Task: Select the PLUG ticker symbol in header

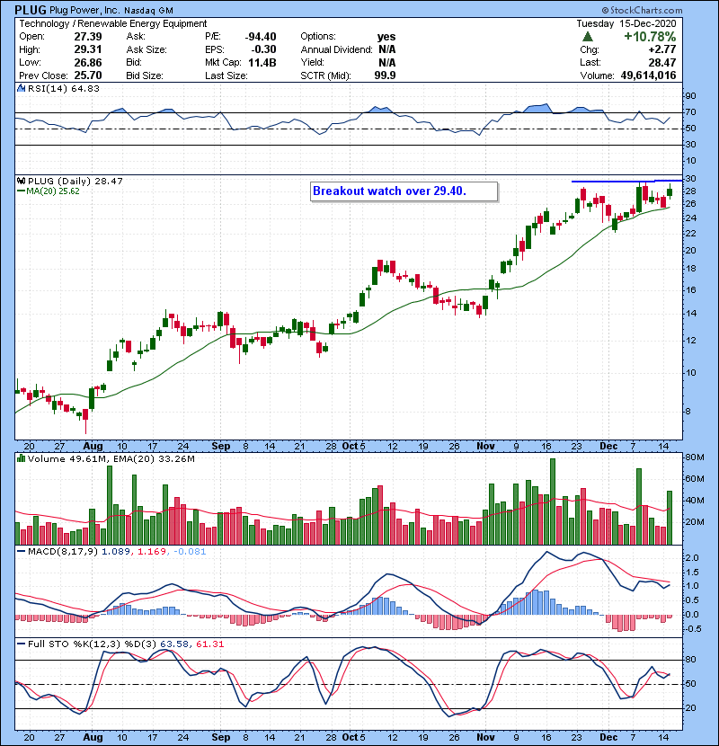Action: coord(31,10)
